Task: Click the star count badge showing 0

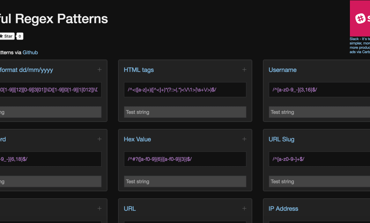Action: [20, 36]
